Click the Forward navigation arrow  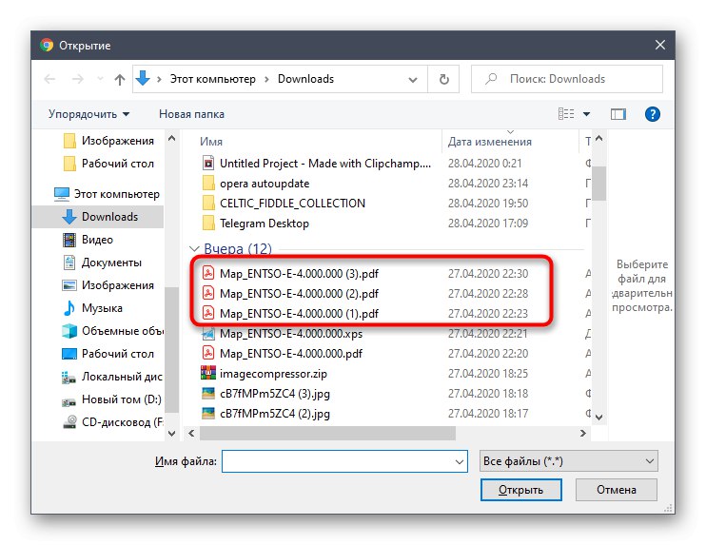tap(78, 79)
